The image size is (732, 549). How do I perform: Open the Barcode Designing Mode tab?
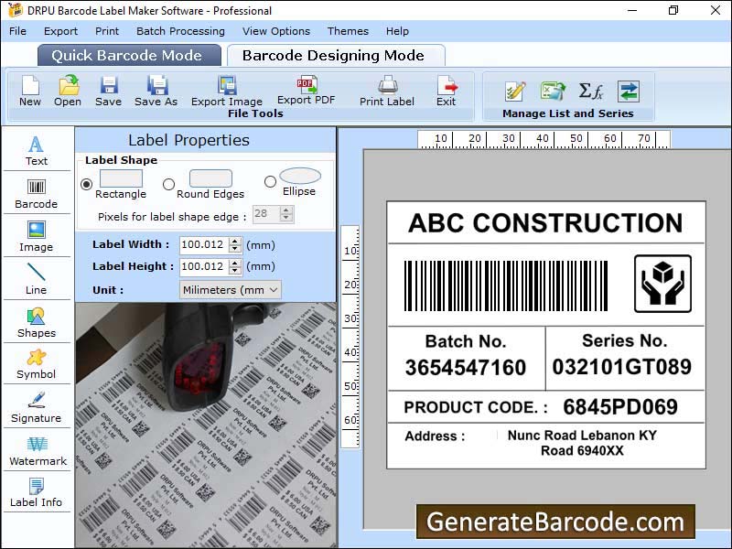click(x=336, y=55)
